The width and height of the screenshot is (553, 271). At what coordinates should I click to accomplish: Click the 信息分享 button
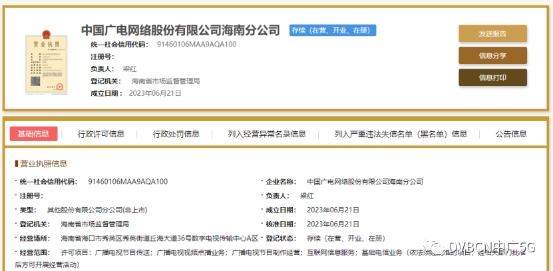click(x=492, y=55)
